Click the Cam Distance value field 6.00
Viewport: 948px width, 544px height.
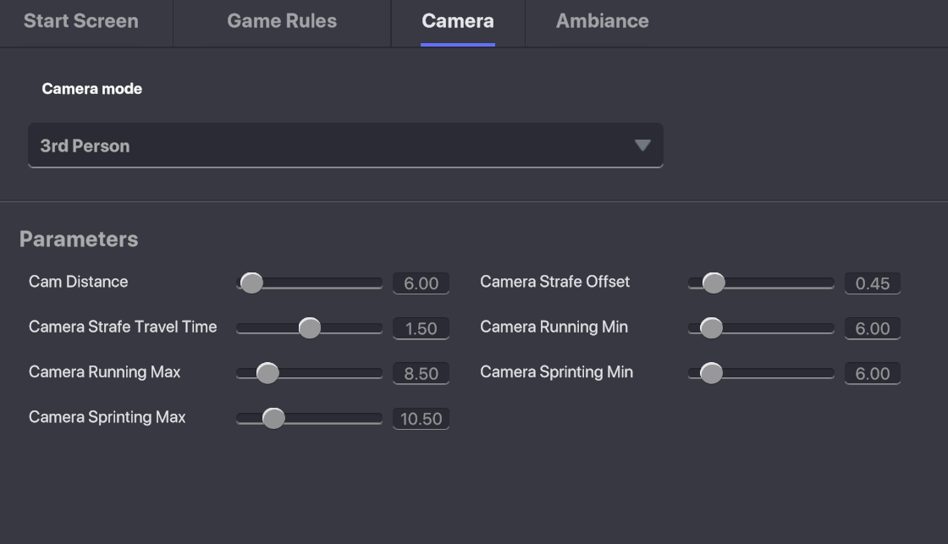tap(421, 283)
